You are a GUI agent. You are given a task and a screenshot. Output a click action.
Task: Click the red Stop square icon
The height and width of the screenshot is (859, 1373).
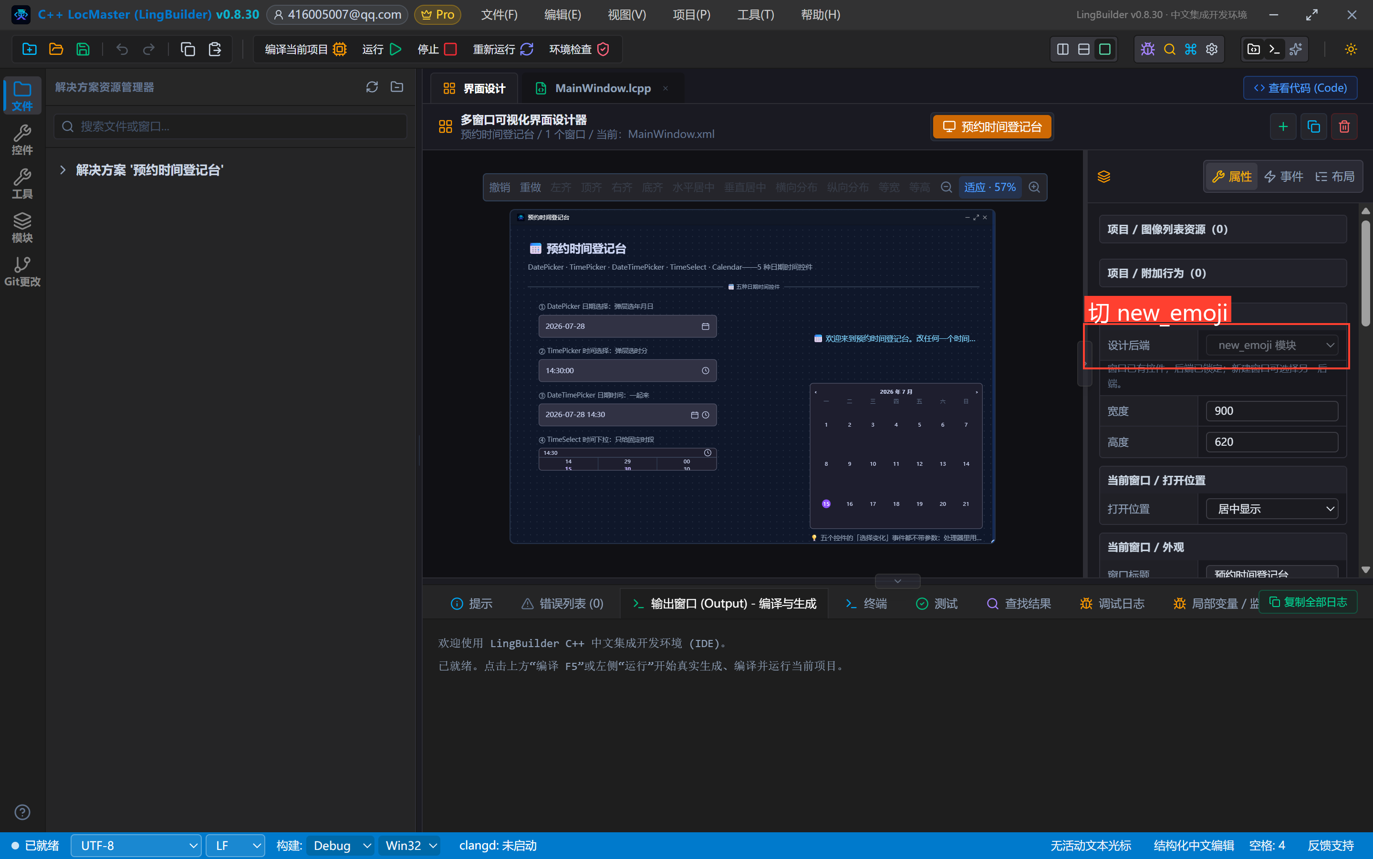(x=450, y=50)
